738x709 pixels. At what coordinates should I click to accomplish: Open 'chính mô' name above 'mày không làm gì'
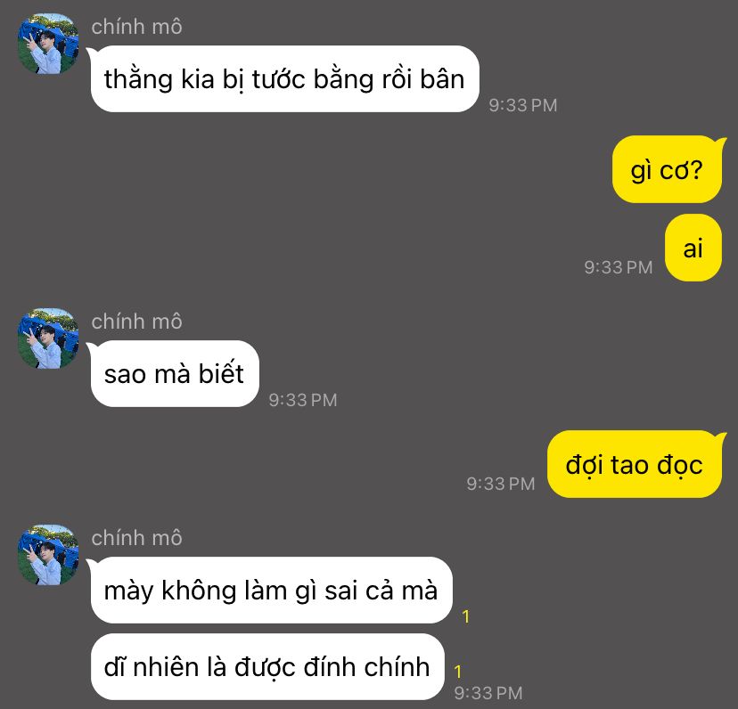point(136,538)
